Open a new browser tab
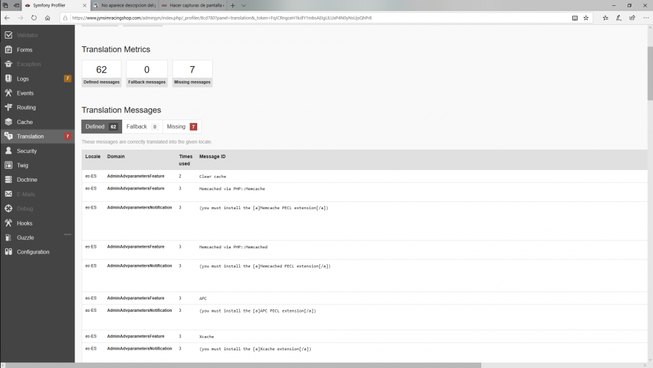The height and width of the screenshot is (368, 653). (233, 5)
